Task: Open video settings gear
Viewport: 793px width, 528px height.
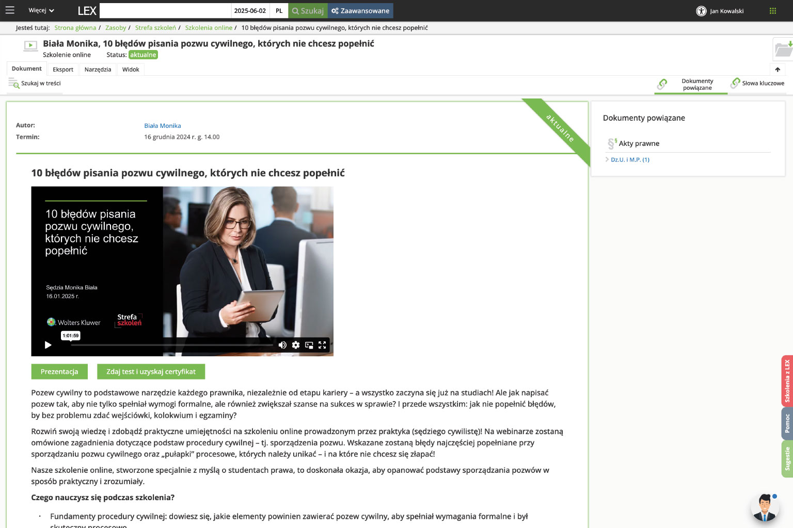Action: pyautogui.click(x=296, y=345)
